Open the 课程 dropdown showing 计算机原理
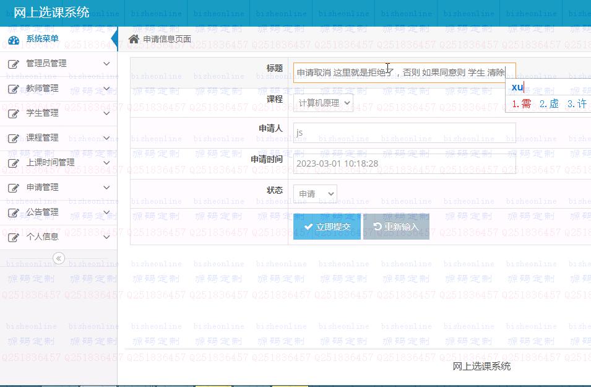Image resolution: width=591 pixels, height=387 pixels. pyautogui.click(x=323, y=103)
